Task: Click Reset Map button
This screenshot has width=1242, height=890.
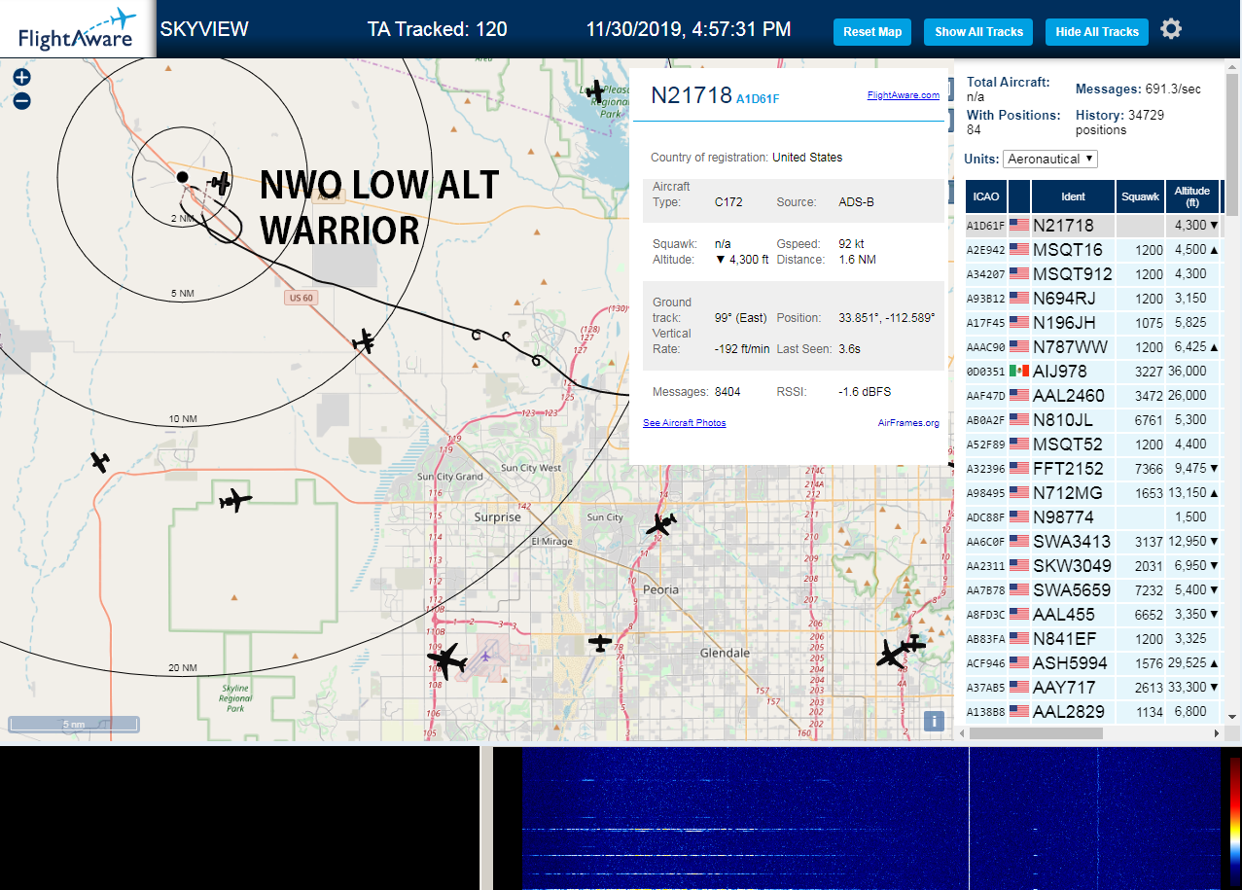Action: (x=872, y=31)
